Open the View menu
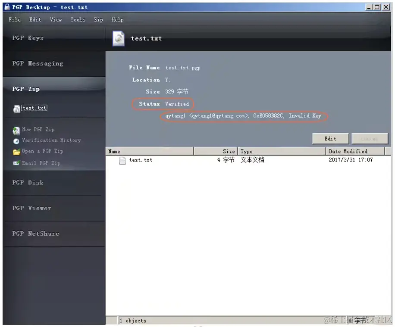Screen dimensions: 395x327 pos(56,19)
